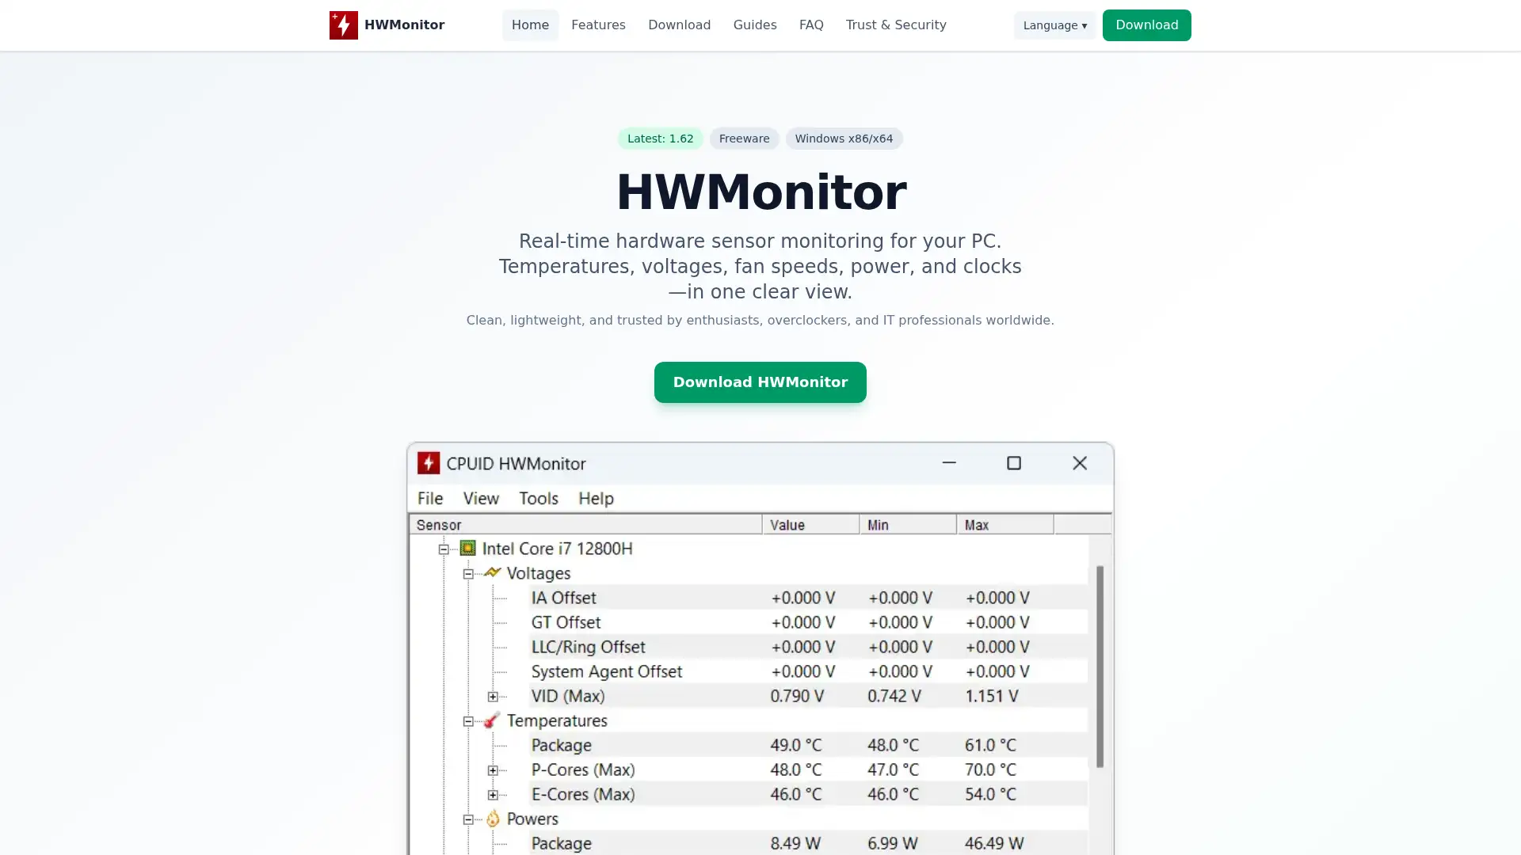Click the green Download button in header
The width and height of the screenshot is (1521, 855).
click(x=1146, y=25)
